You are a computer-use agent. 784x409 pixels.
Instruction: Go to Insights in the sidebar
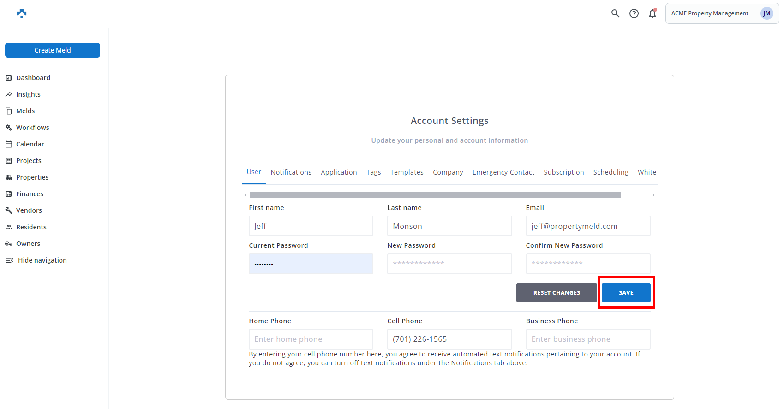click(x=28, y=94)
